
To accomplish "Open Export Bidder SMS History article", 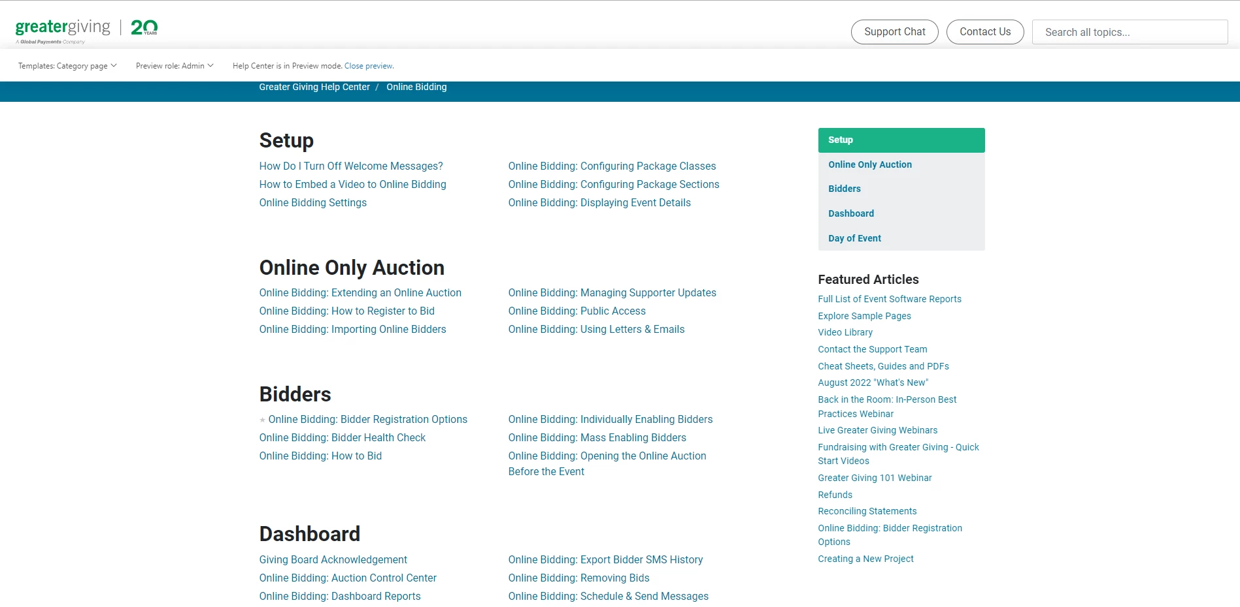I will click(x=605, y=560).
